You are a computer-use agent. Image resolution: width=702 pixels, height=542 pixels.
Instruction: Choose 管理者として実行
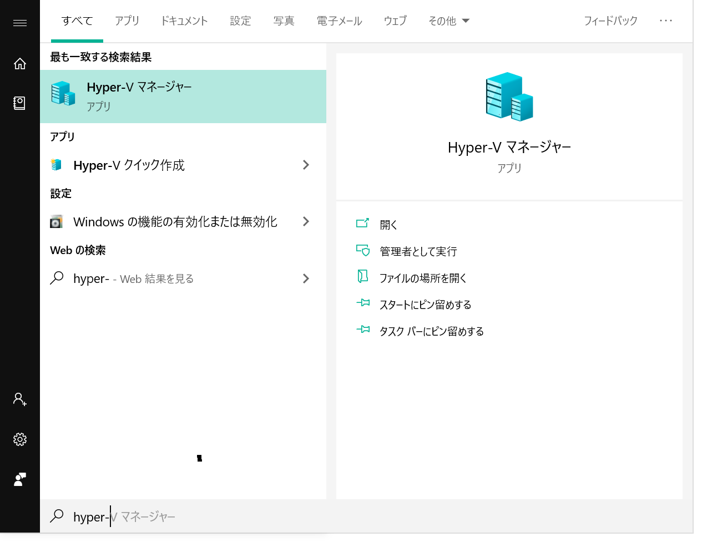(x=418, y=251)
